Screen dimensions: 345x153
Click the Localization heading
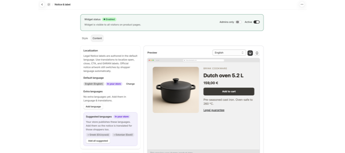(x=90, y=50)
